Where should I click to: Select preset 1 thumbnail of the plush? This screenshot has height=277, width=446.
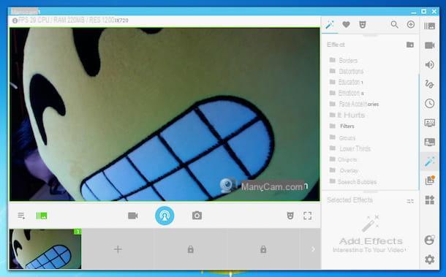click(45, 248)
